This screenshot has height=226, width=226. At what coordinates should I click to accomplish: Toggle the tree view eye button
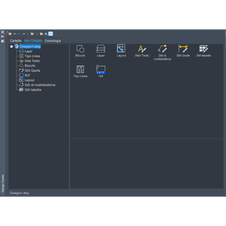[x=51, y=34]
